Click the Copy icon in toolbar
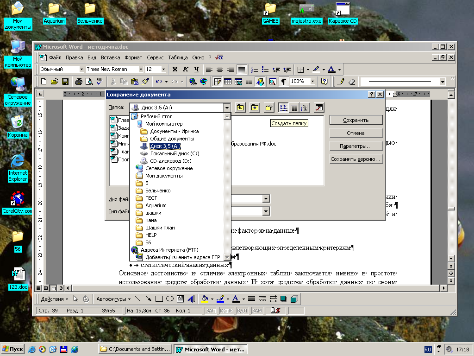Viewport: 474px width, 356px height. (x=124, y=82)
